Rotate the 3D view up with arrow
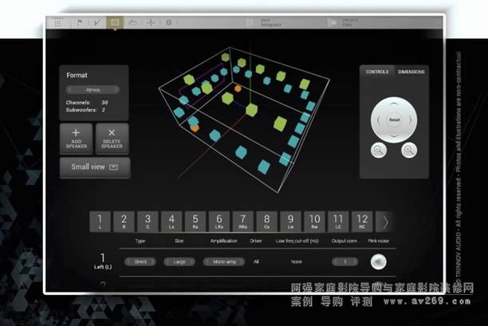 click(x=394, y=104)
